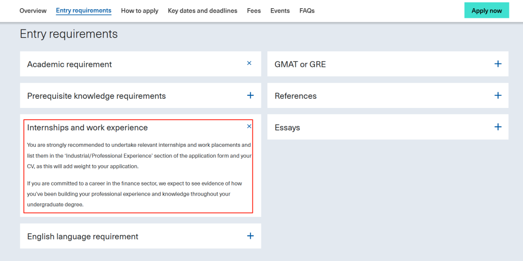The image size is (523, 261).
Task: Open the Events tab
Action: (x=280, y=11)
